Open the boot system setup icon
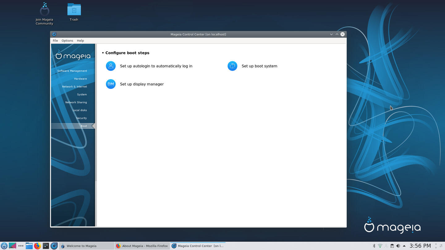 click(232, 66)
